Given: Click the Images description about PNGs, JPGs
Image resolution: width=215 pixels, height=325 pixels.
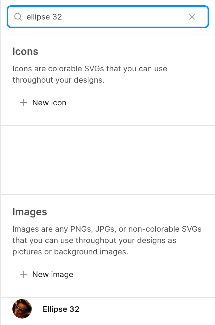Looking at the screenshot, I should pyautogui.click(x=107, y=240).
